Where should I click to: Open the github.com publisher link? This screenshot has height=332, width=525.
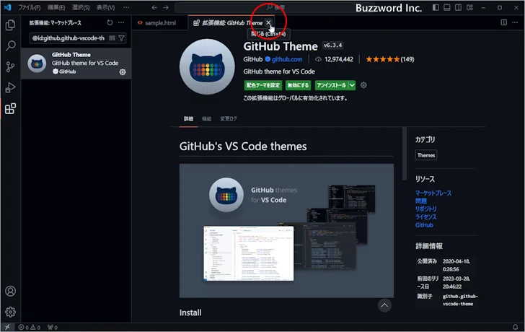[x=287, y=59]
